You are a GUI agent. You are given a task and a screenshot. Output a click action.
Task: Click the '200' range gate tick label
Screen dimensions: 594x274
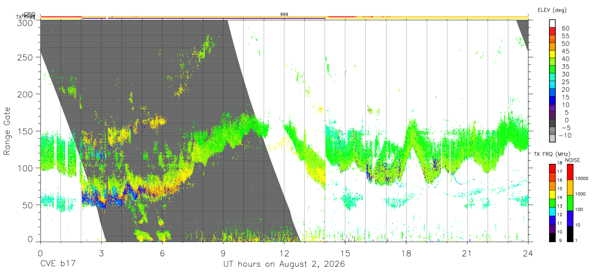pyautogui.click(x=25, y=94)
